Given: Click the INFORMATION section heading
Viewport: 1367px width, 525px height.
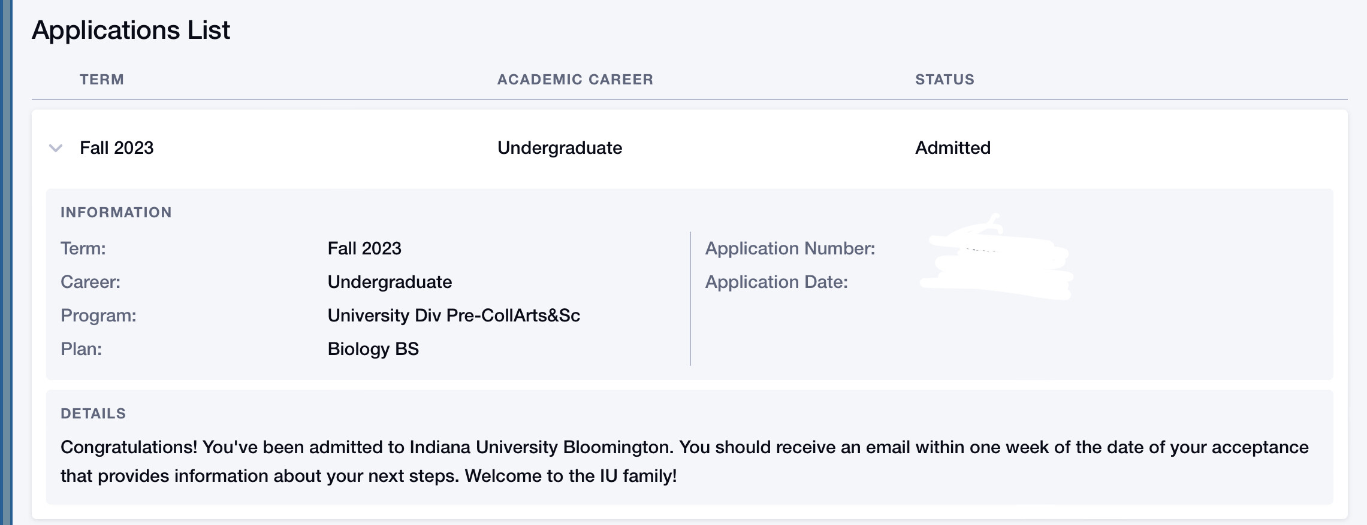Looking at the screenshot, I should (116, 213).
